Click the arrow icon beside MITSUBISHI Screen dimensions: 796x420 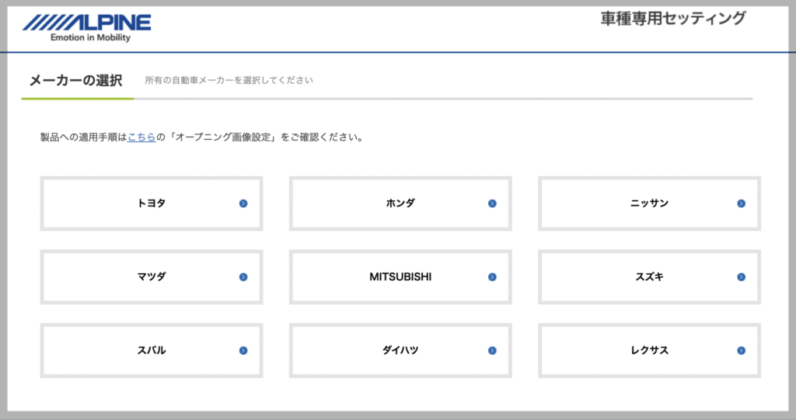point(492,277)
